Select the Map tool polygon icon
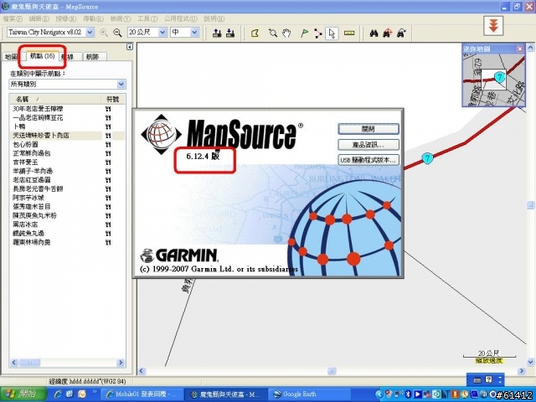The height and width of the screenshot is (402, 536). click(x=255, y=33)
